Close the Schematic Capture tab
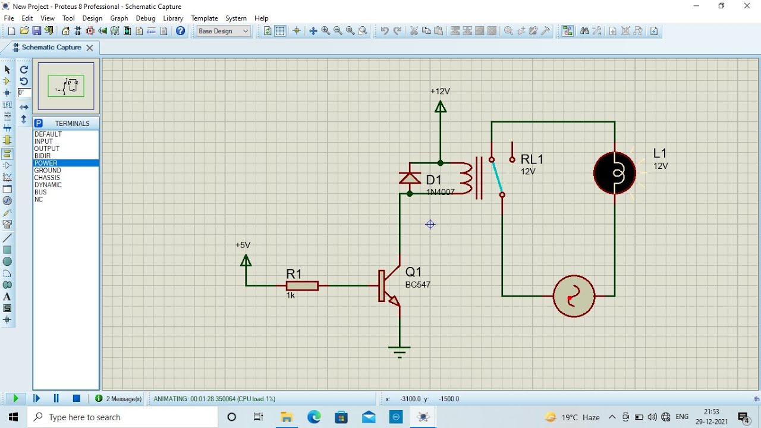Screen dimensions: 761x428 (90, 48)
